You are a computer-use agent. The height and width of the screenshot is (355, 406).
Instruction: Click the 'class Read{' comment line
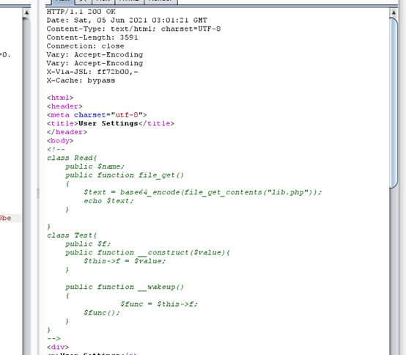72,158
